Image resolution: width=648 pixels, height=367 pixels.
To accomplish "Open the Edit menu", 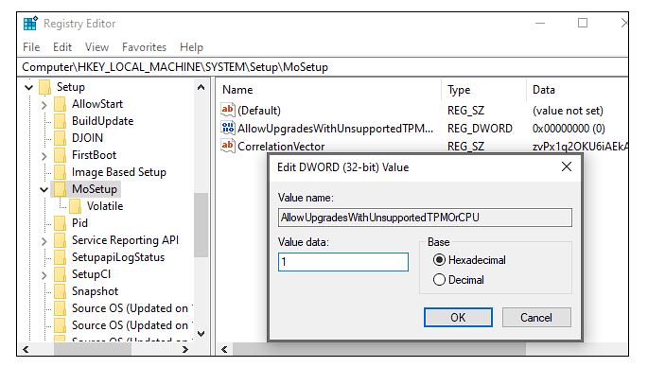I will point(62,47).
